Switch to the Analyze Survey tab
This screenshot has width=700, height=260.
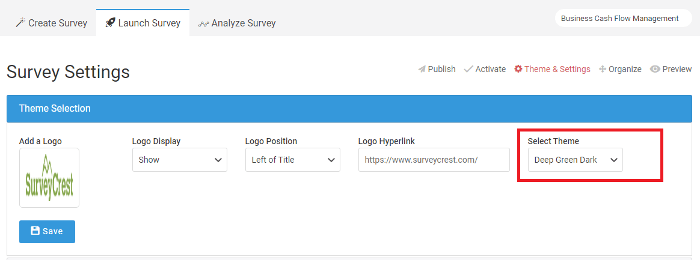coord(237,23)
